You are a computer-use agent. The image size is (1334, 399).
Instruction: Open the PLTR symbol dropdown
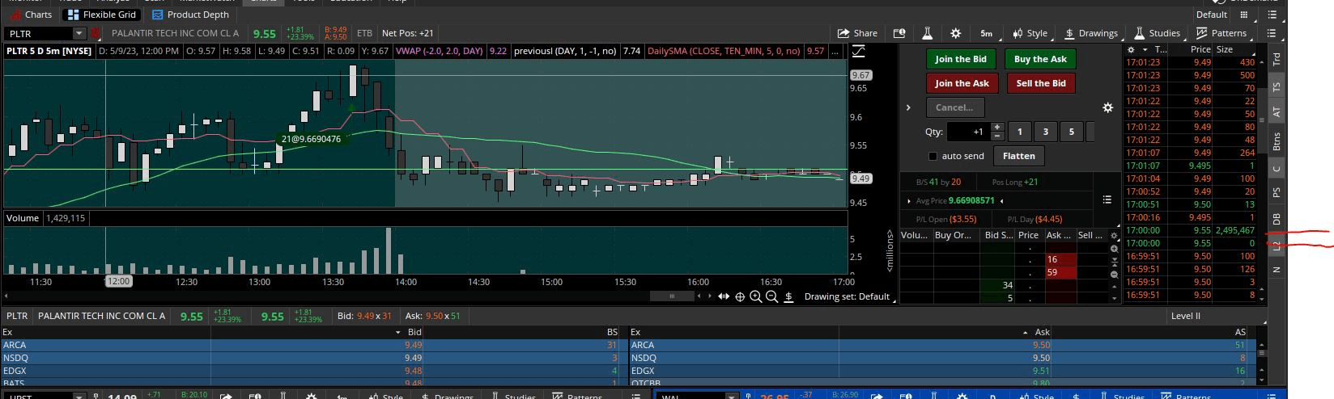pos(79,33)
